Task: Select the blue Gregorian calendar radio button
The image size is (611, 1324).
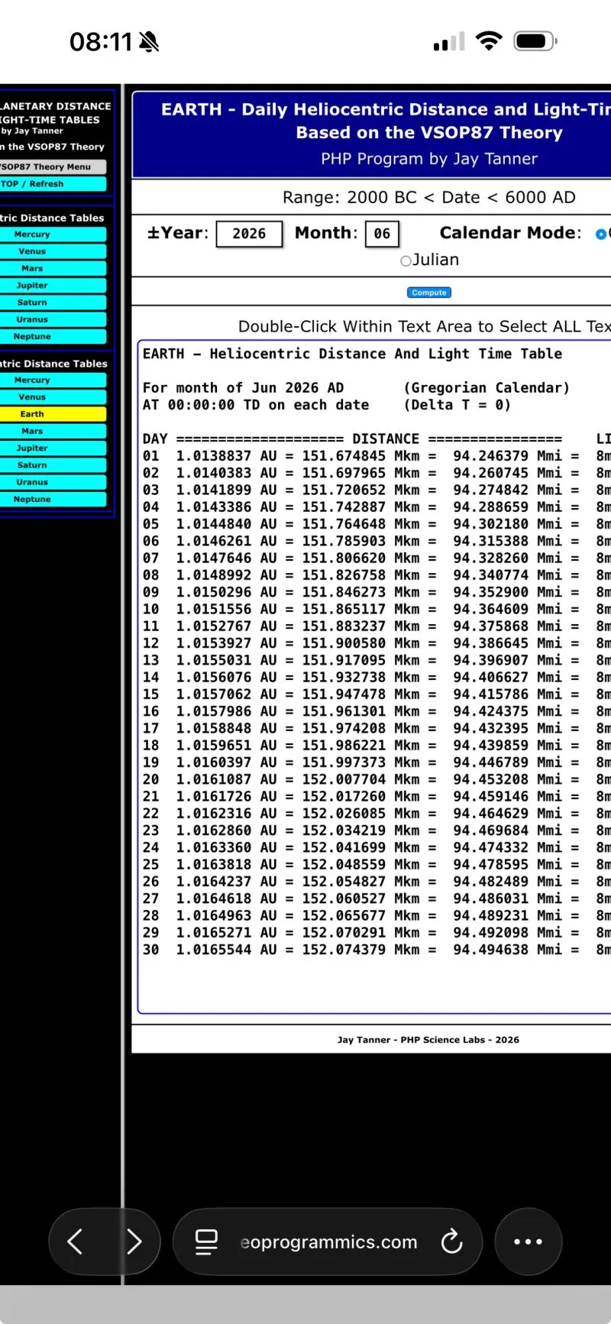Action: (x=601, y=234)
